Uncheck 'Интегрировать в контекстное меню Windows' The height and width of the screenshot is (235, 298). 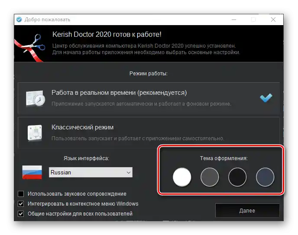pyautogui.click(x=21, y=204)
